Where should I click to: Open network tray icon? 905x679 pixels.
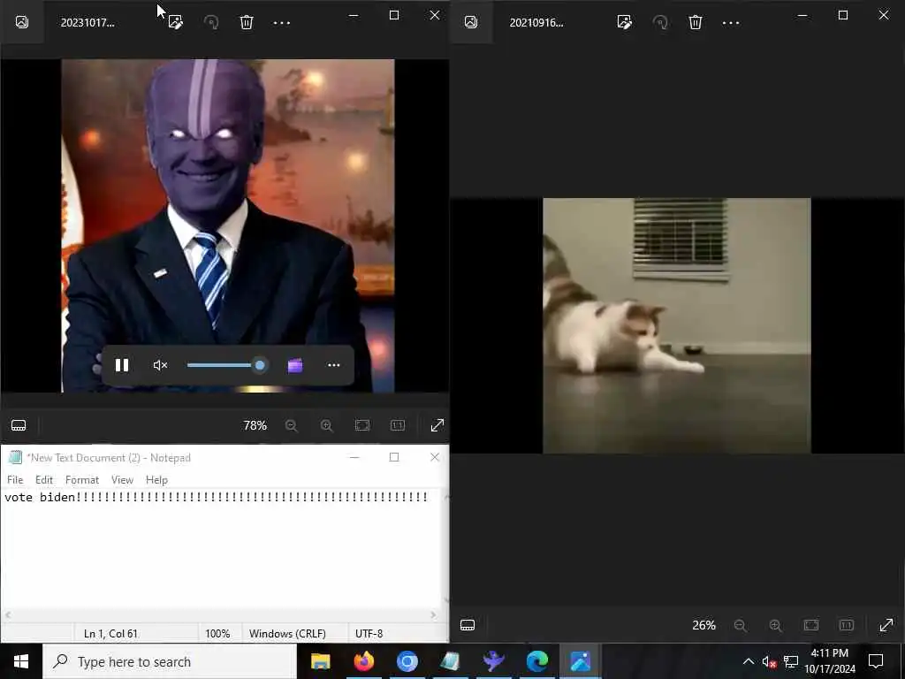(x=791, y=661)
